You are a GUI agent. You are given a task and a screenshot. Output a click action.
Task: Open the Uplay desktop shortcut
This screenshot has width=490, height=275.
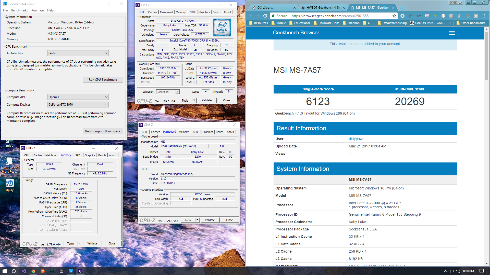pyautogui.click(x=10, y=185)
